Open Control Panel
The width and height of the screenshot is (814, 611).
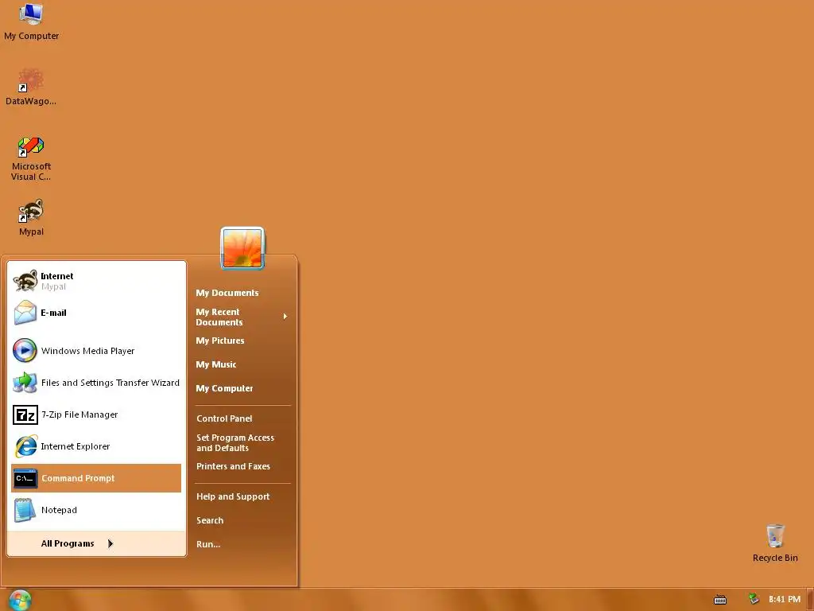point(242,418)
